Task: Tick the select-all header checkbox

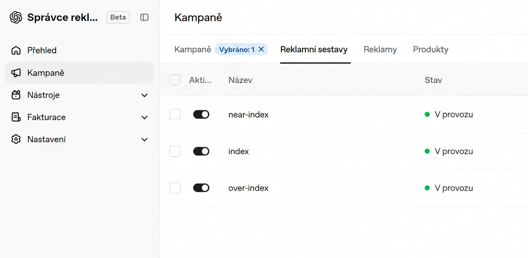Action: click(175, 80)
